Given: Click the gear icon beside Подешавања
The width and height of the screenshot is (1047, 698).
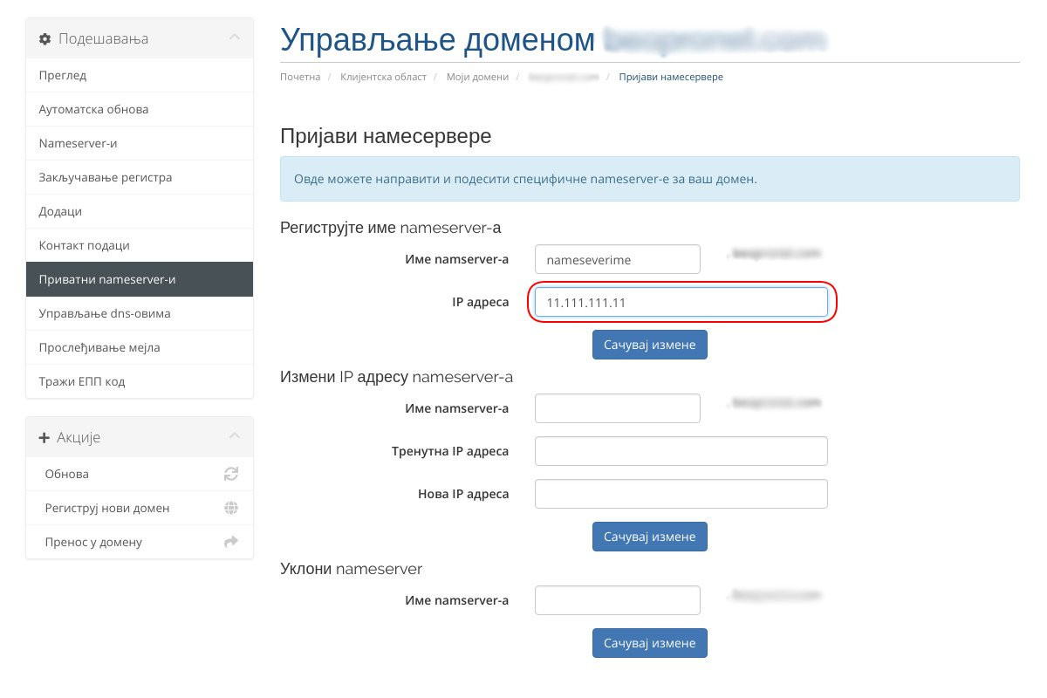Looking at the screenshot, I should click(x=45, y=39).
